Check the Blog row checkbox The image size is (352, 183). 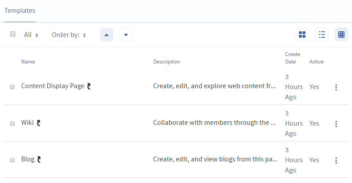pyautogui.click(x=12, y=160)
